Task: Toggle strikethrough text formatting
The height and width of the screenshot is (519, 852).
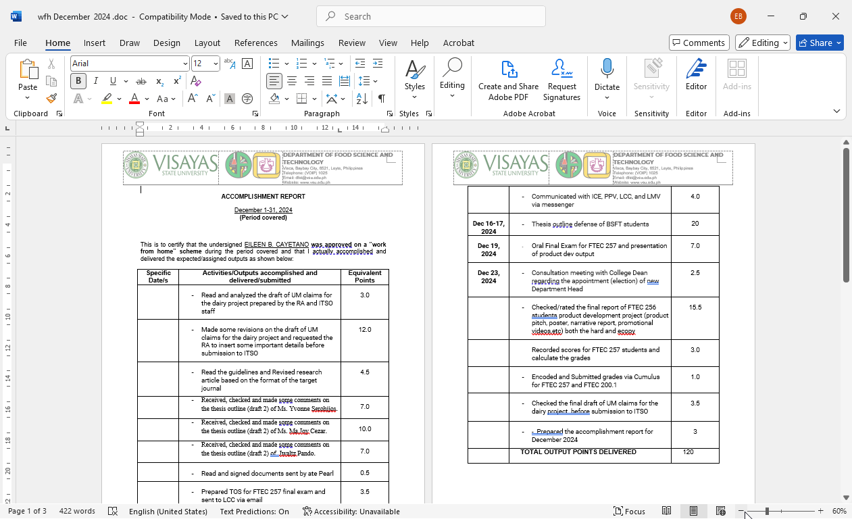Action: pyautogui.click(x=141, y=81)
